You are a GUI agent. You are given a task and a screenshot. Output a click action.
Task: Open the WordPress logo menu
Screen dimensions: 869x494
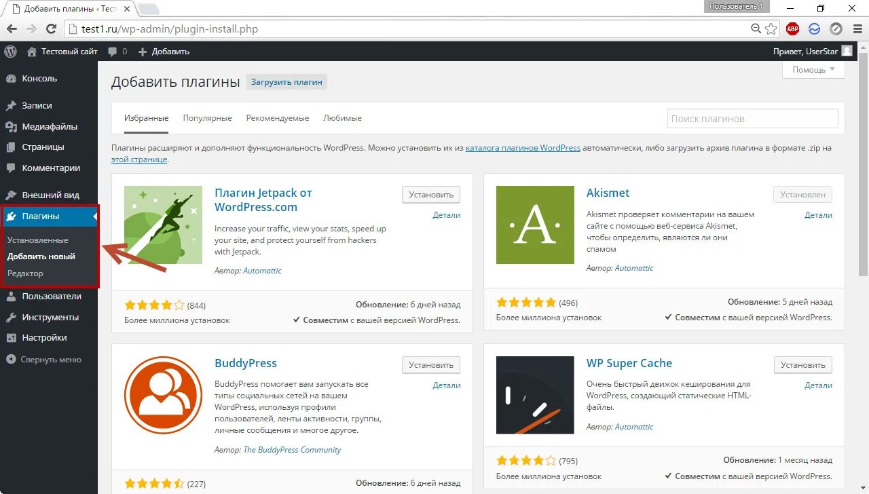(10, 51)
